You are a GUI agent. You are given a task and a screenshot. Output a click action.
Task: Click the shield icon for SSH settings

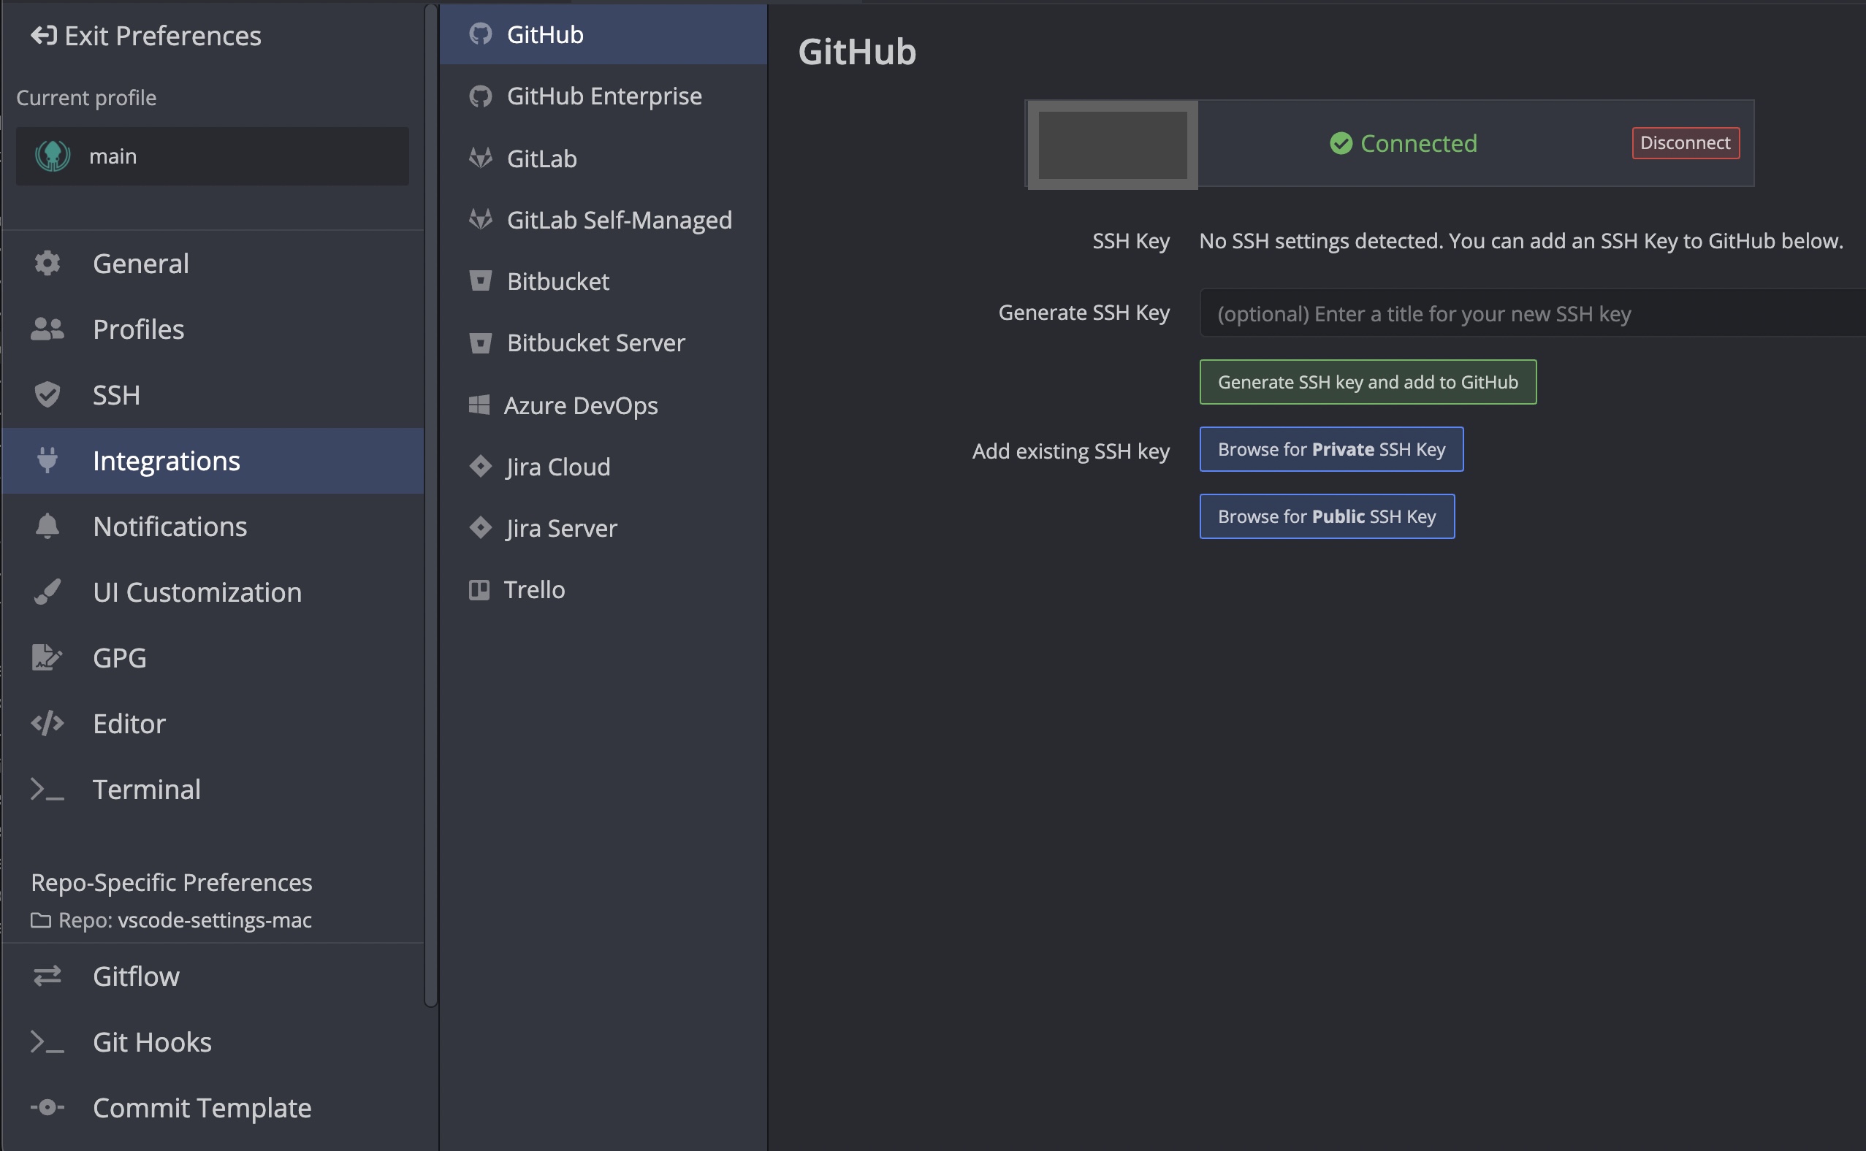pyautogui.click(x=47, y=394)
